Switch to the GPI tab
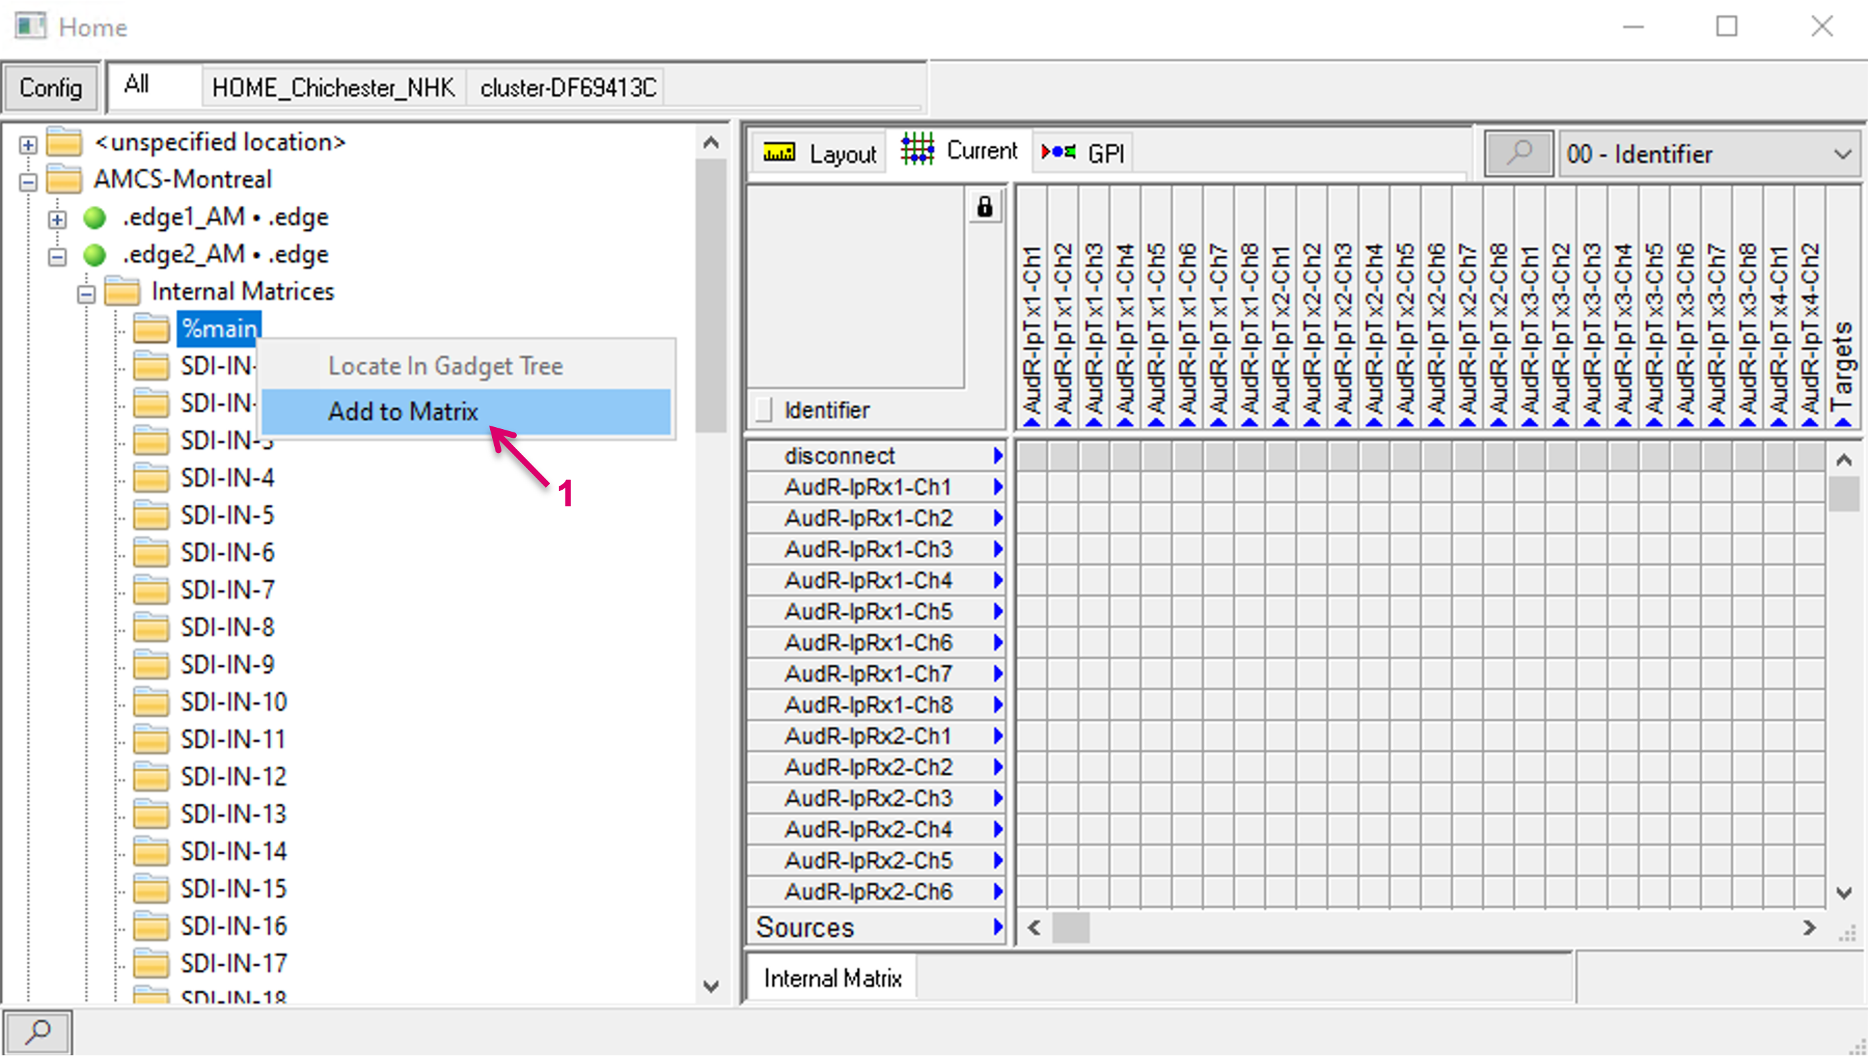1868x1056 pixels. pos(1084,153)
